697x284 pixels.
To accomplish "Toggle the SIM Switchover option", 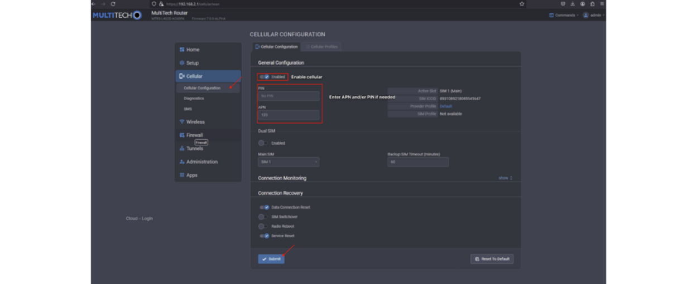I will pyautogui.click(x=263, y=217).
